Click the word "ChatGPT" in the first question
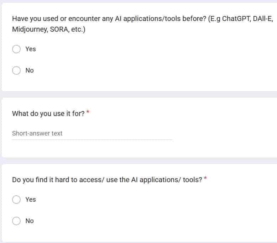Viewport: 277px width, 243px height. click(x=236, y=19)
